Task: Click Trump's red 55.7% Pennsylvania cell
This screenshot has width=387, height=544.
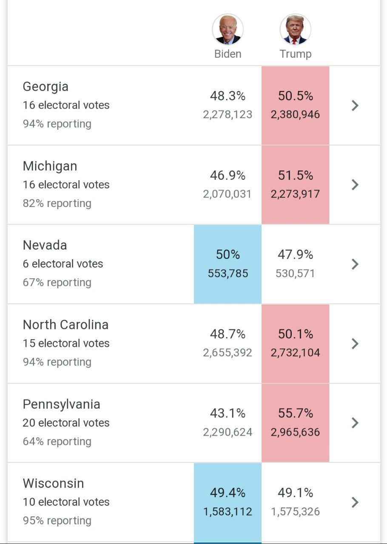Action: (295, 423)
